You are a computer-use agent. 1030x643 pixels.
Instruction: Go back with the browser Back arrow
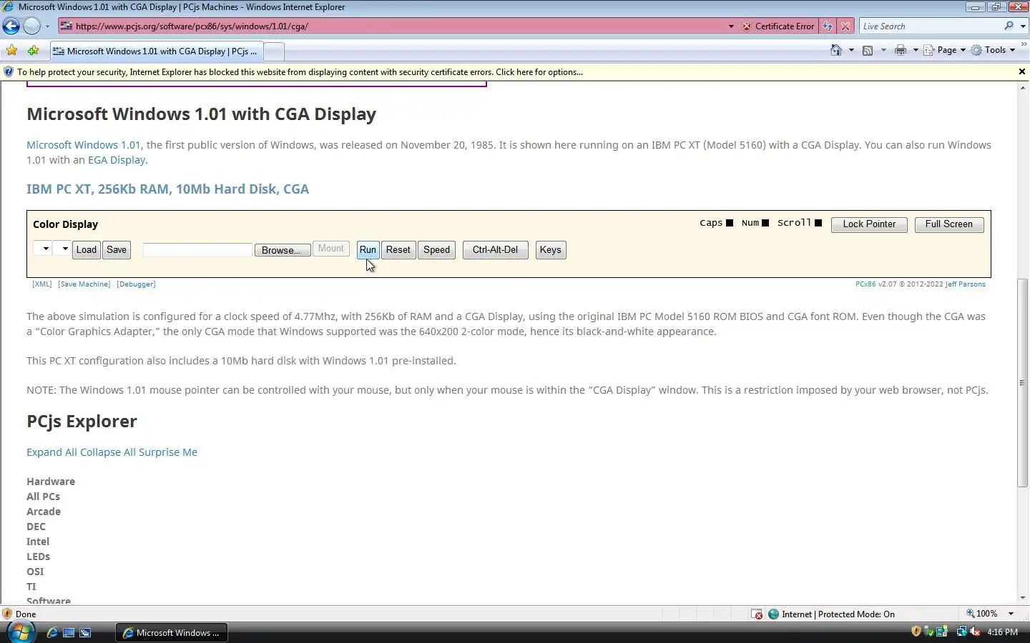pyautogui.click(x=11, y=26)
